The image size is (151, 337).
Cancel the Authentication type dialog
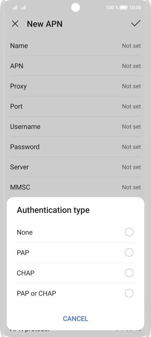click(x=75, y=319)
